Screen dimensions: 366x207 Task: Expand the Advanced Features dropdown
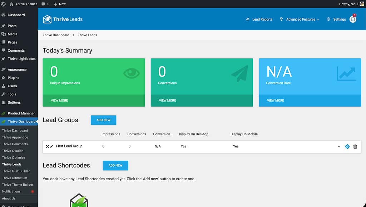300,19
